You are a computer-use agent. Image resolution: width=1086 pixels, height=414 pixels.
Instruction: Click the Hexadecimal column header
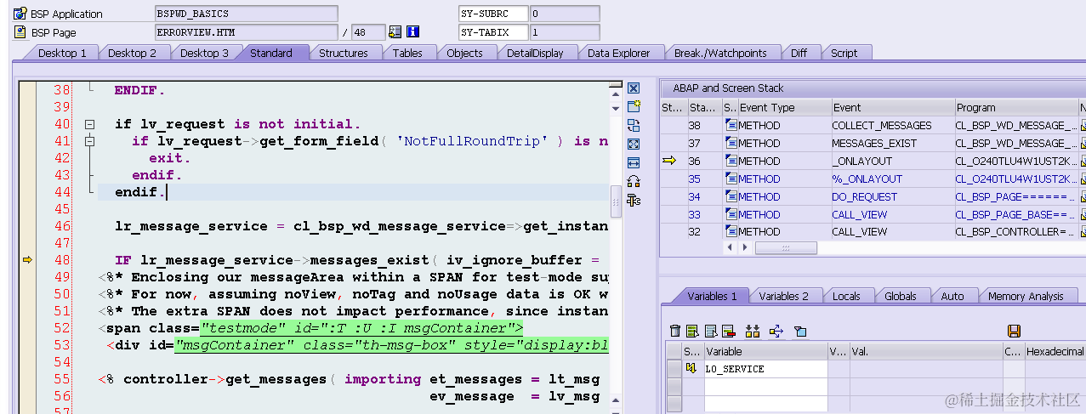point(1054,350)
